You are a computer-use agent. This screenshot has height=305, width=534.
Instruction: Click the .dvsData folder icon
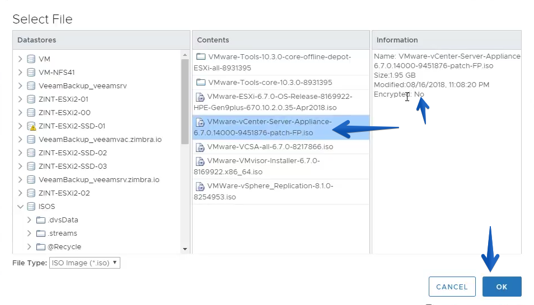click(x=41, y=220)
